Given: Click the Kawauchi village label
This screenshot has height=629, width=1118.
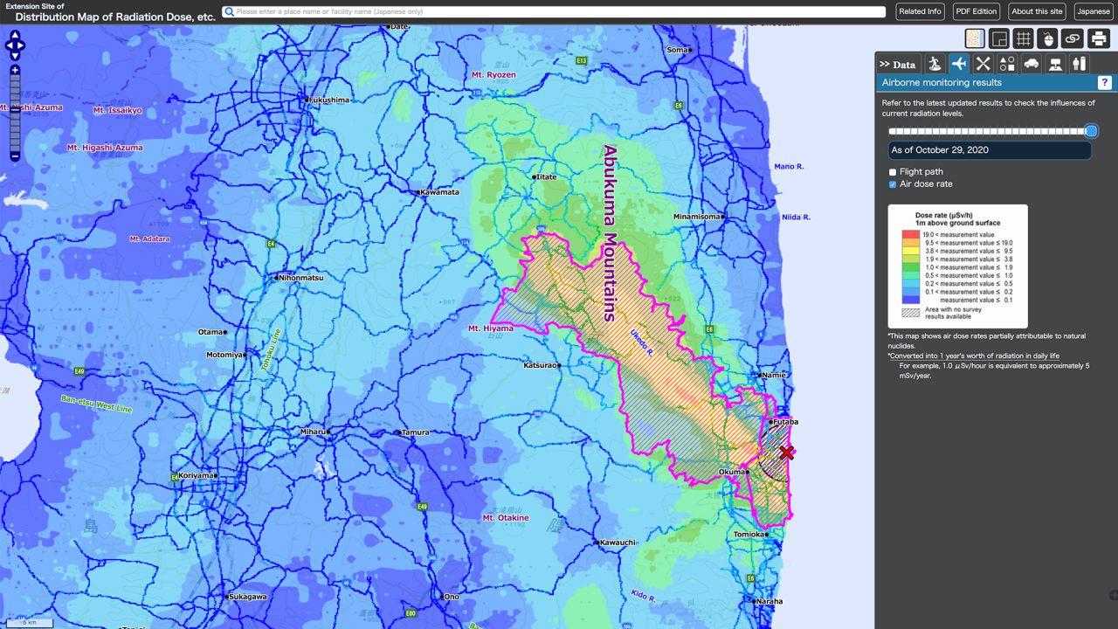Looking at the screenshot, I should coord(618,543).
